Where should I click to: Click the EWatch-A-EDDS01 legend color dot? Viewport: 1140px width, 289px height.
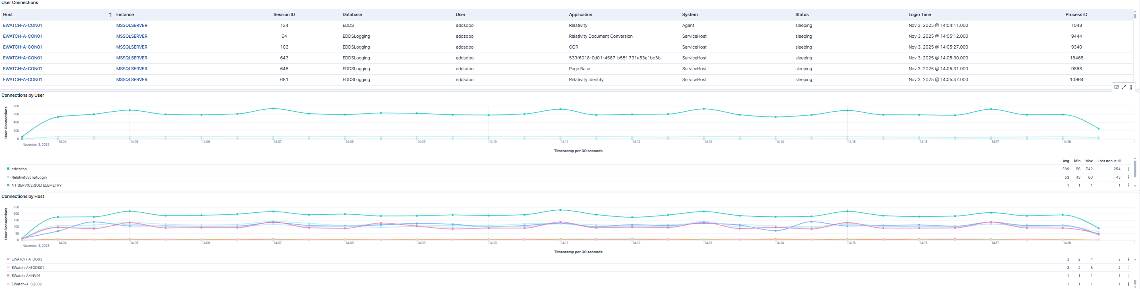point(8,268)
